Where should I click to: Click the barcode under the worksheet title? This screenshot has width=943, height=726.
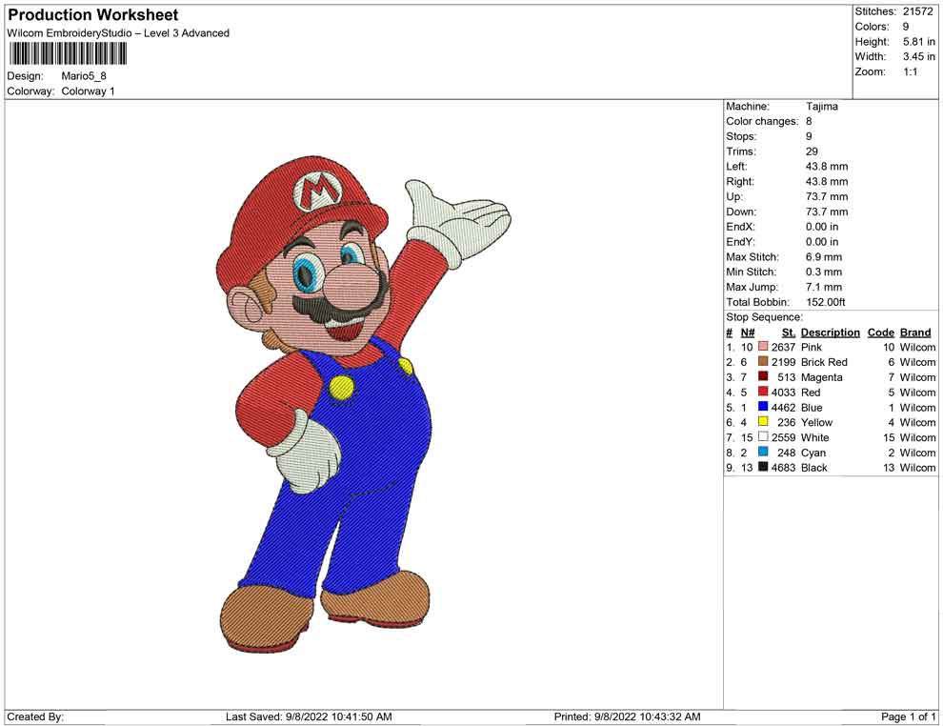click(68, 54)
